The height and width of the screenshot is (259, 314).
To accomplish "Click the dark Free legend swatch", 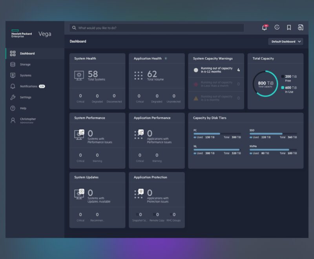I will (x=283, y=76).
